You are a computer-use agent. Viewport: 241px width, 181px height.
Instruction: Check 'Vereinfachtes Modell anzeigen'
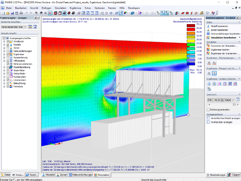tap(209, 118)
